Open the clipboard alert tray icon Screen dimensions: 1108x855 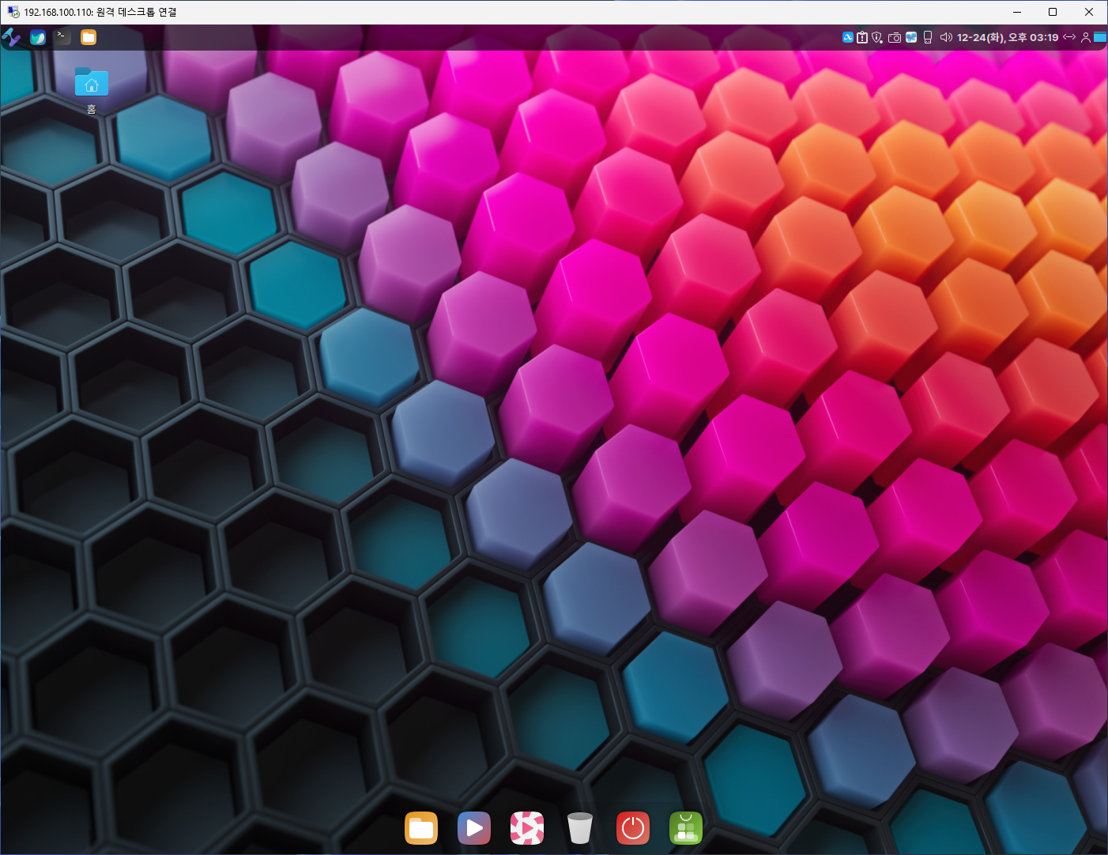pos(862,37)
